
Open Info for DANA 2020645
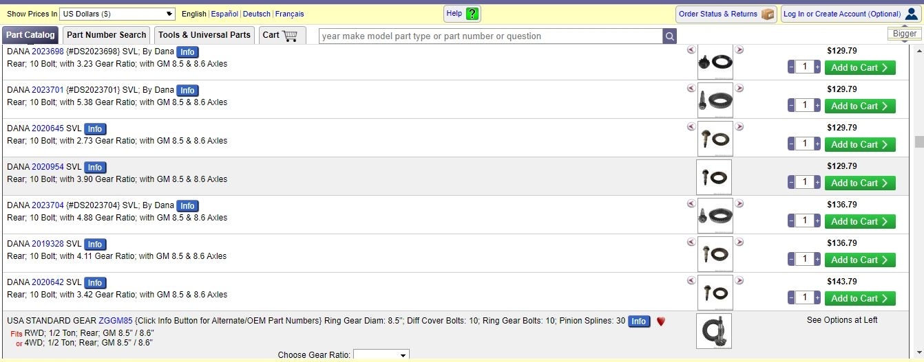[95, 129]
